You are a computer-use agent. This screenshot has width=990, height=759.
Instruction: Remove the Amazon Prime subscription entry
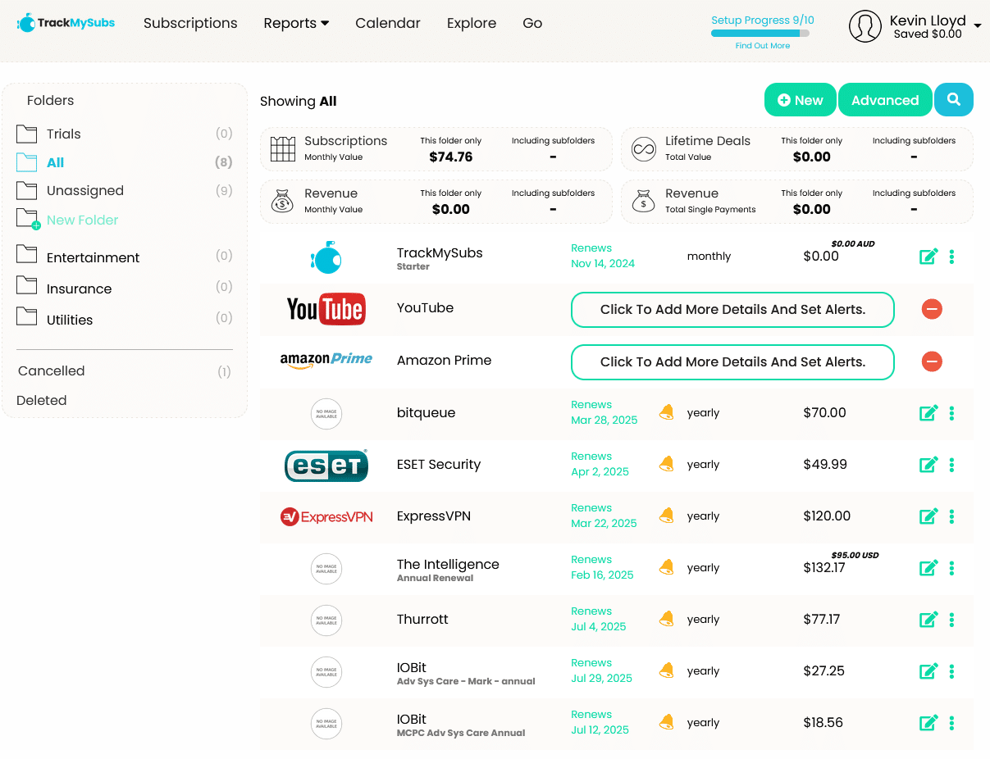click(x=932, y=361)
